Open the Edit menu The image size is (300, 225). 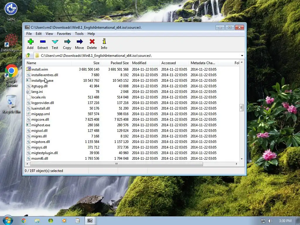pyautogui.click(x=38, y=33)
